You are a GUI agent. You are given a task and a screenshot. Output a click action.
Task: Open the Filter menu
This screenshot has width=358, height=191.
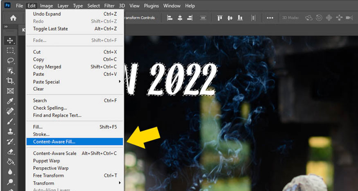109,6
